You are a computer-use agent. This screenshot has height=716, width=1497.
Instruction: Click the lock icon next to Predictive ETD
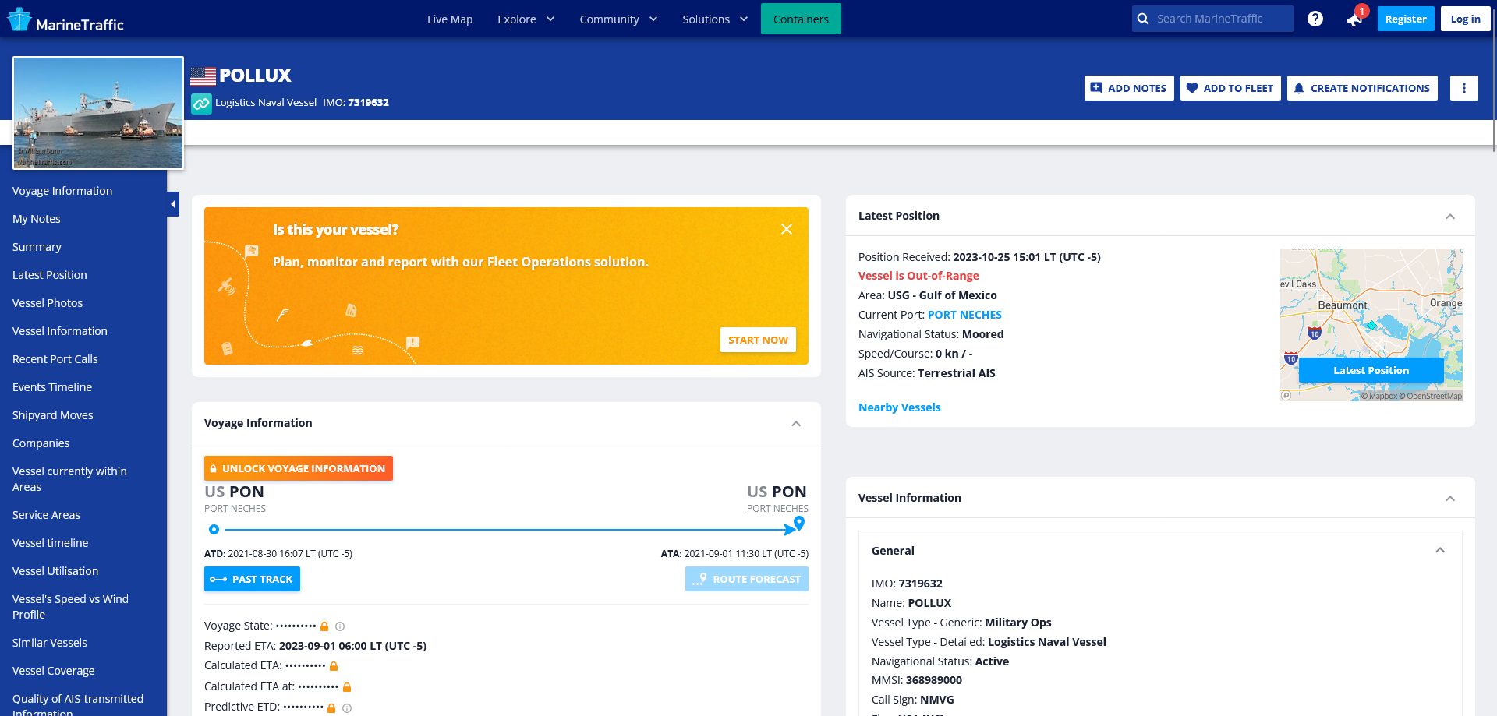tap(331, 708)
